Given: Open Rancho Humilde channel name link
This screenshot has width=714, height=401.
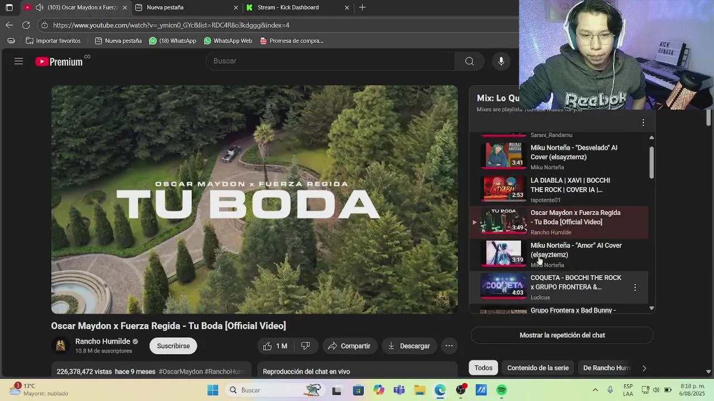Looking at the screenshot, I should click(103, 341).
